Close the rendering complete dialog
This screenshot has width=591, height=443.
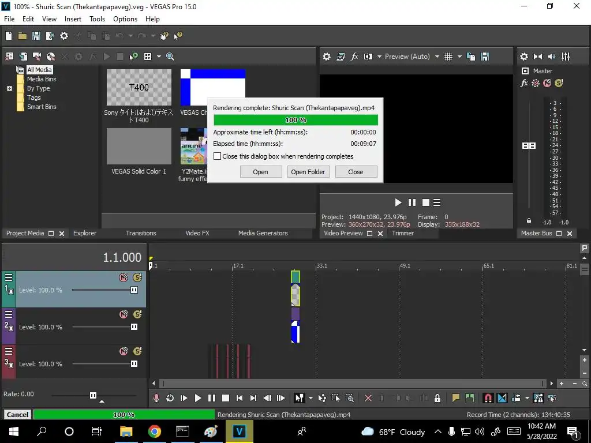click(x=356, y=172)
